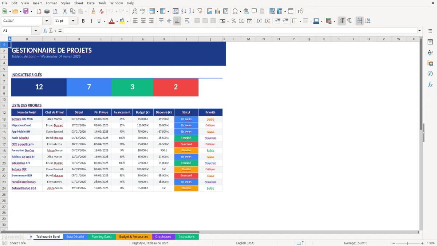Open Find & Replace
The width and height of the screenshot is (437, 246).
pyautogui.click(x=135, y=11)
